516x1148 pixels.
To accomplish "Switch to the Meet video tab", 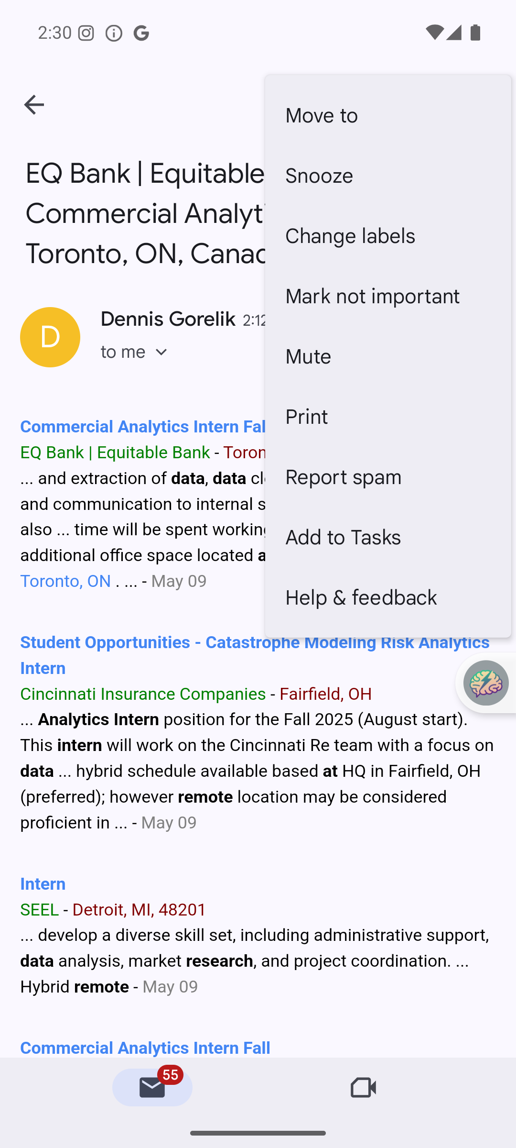I will (363, 1087).
